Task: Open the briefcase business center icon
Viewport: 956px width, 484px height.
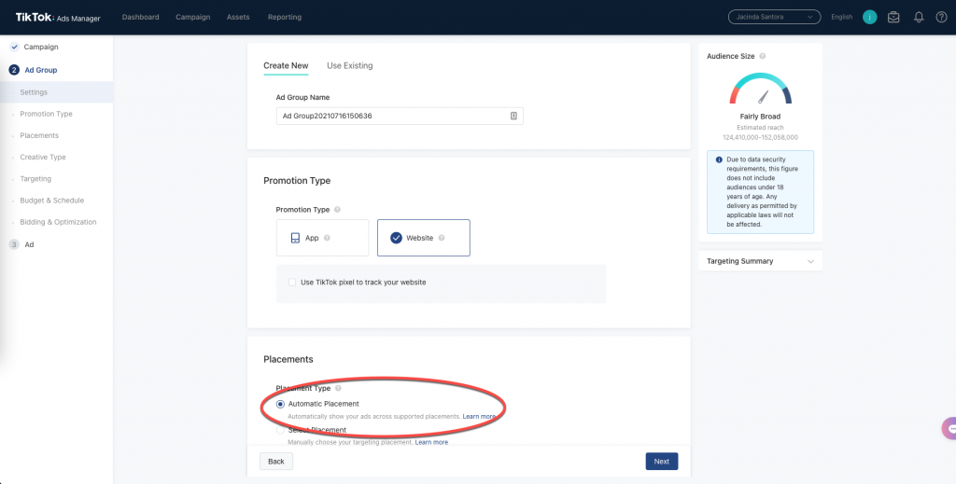Action: pyautogui.click(x=893, y=17)
